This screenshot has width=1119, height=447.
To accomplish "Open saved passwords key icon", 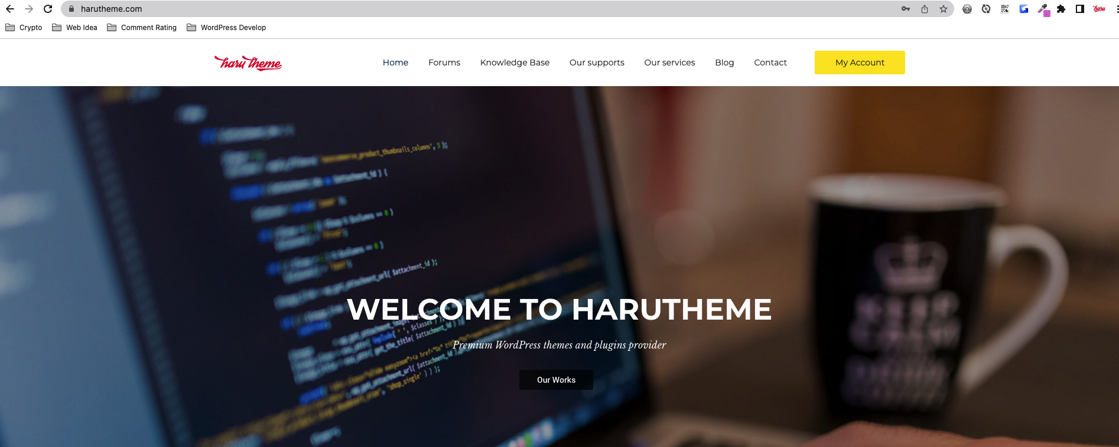I will click(906, 9).
